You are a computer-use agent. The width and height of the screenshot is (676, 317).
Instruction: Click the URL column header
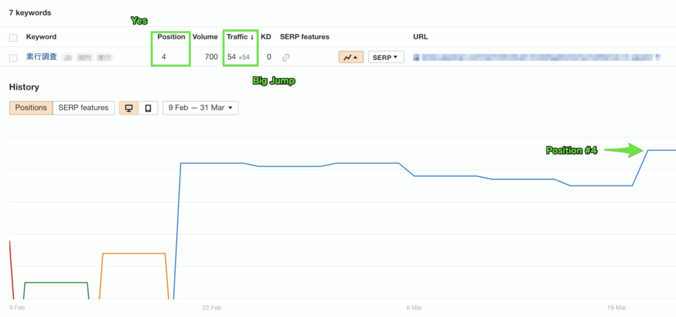click(420, 37)
